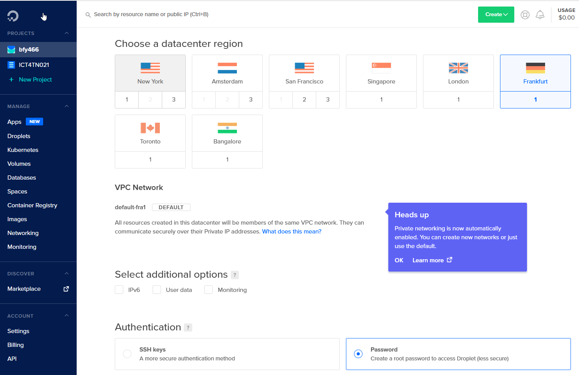The width and height of the screenshot is (579, 375).
Task: Open the support lifebuoy icon
Action: (525, 15)
